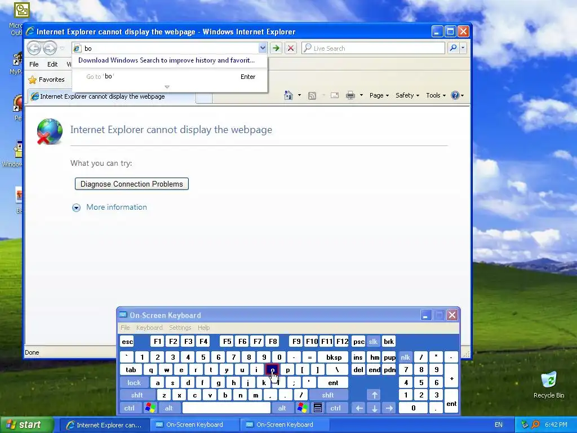Viewport: 577px width, 433px height.
Task: Click the application menu key on keyboard
Action: pos(318,408)
